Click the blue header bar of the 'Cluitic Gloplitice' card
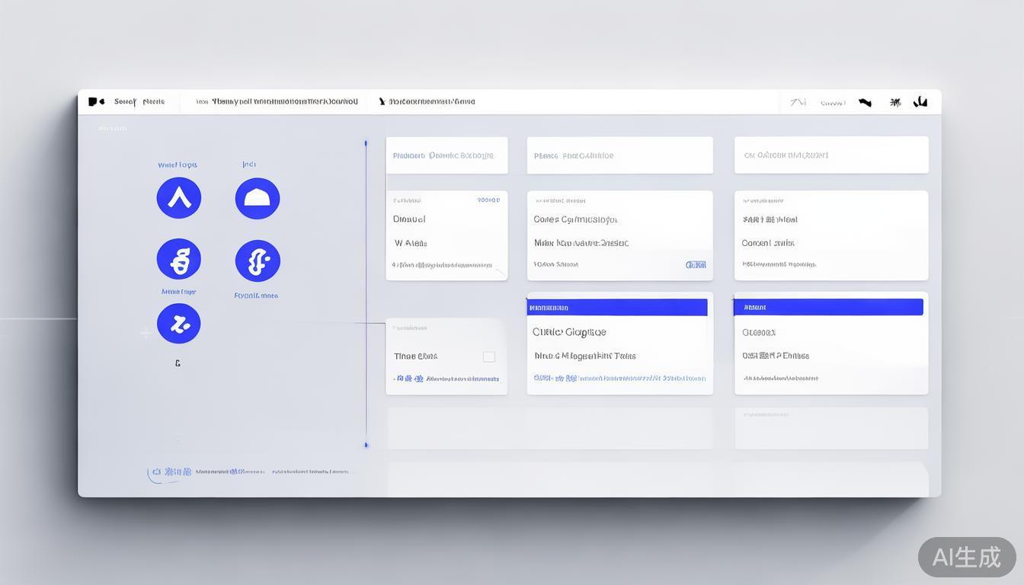Viewport: 1024px width, 585px height. 617,308
